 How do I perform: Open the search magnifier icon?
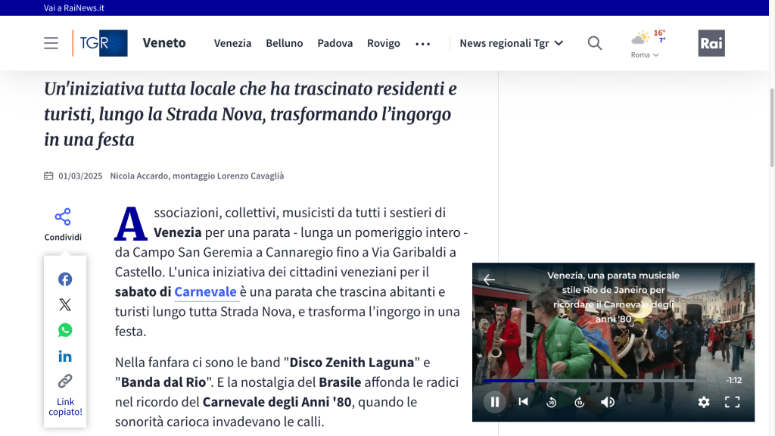click(x=595, y=43)
